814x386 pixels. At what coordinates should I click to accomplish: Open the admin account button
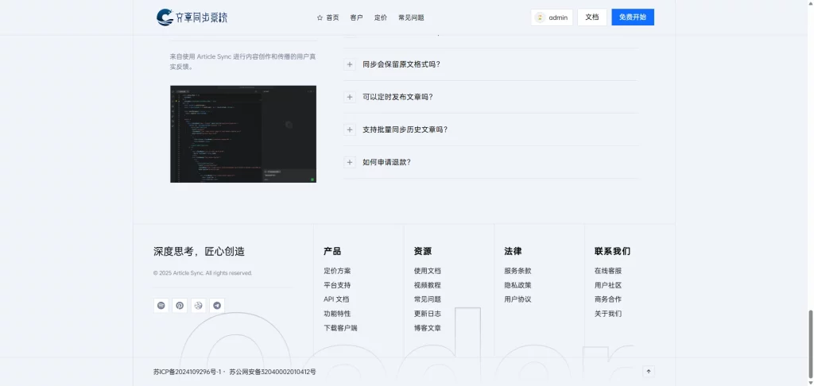pyautogui.click(x=552, y=17)
